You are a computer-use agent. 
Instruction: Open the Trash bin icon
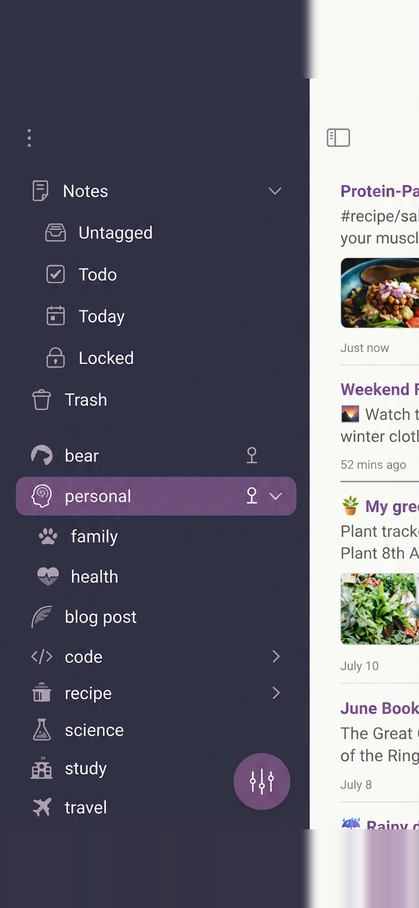click(41, 399)
